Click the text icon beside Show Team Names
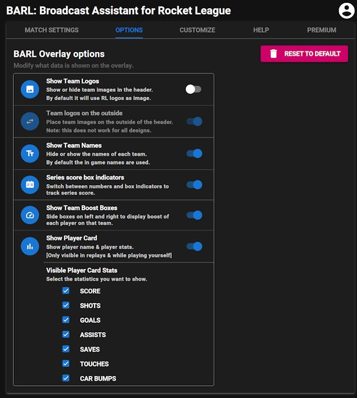357x398 pixels. pos(30,153)
